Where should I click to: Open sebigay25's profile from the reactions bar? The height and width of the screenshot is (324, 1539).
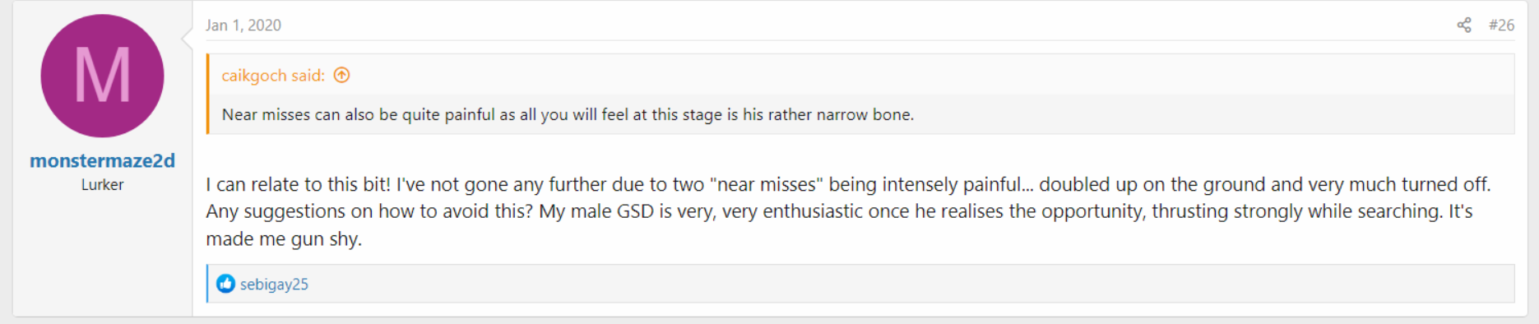(274, 284)
